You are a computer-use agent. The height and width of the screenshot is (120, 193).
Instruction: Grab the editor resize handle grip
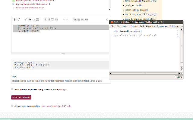click(x=62, y=53)
